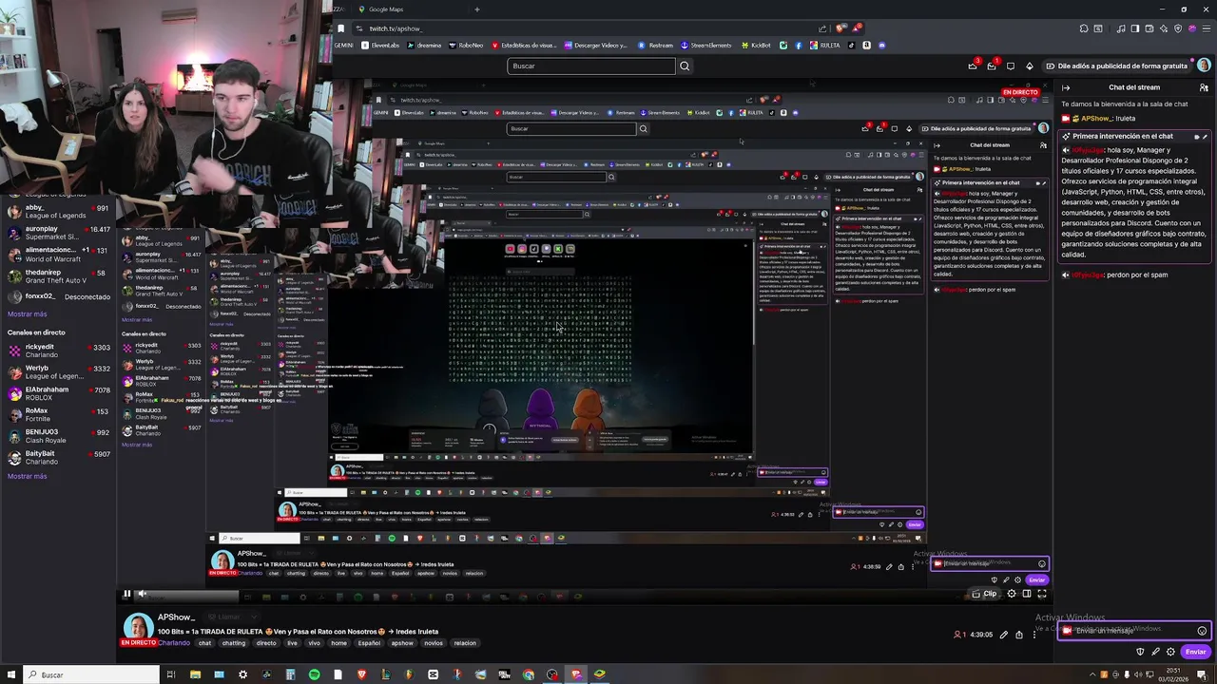Mute the stream volume speaker icon
The width and height of the screenshot is (1217, 684).
pyautogui.click(x=142, y=594)
